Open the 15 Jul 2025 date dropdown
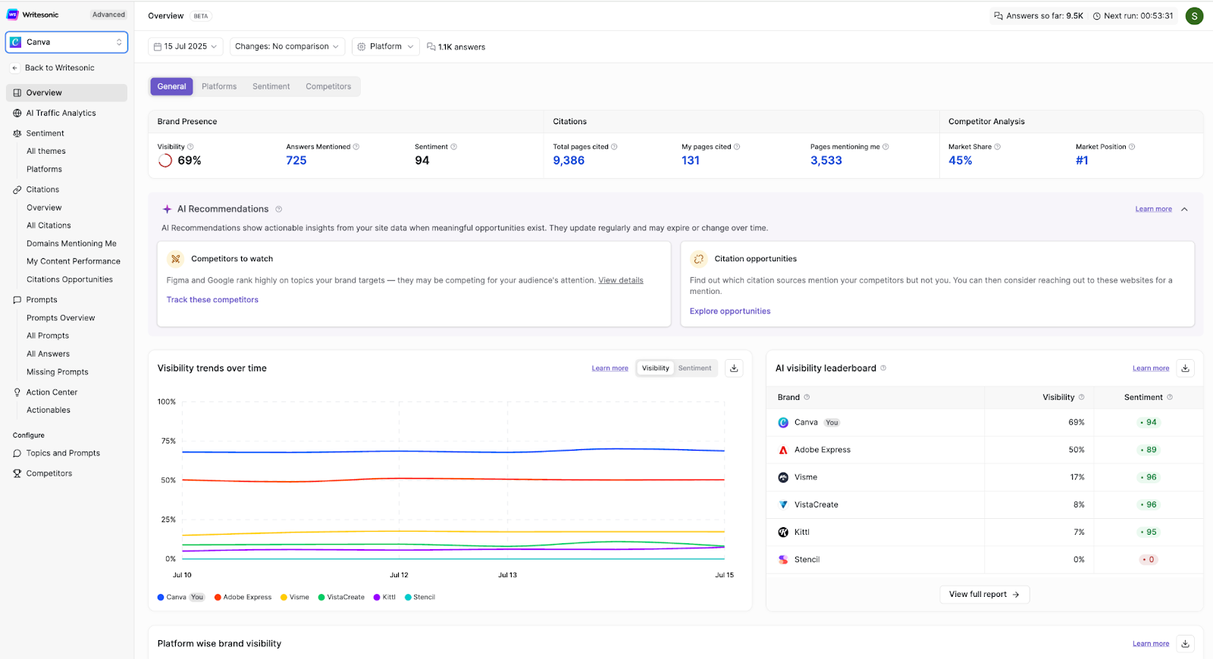 [186, 47]
